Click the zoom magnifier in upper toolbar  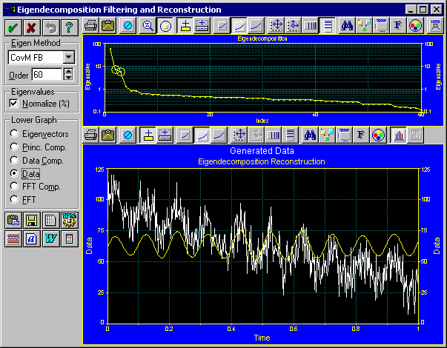pos(148,26)
